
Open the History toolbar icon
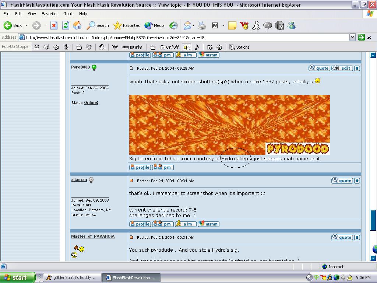point(173,25)
